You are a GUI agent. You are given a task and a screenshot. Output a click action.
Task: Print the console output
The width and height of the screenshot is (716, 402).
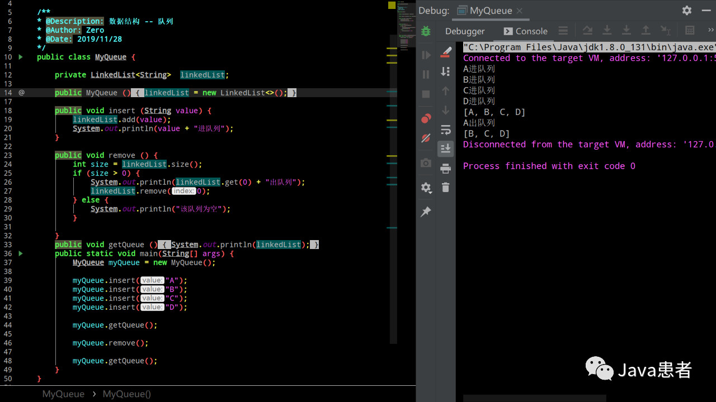click(x=446, y=168)
